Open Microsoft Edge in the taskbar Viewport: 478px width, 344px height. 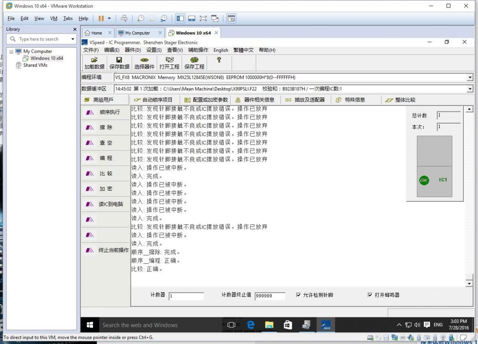[x=250, y=325]
